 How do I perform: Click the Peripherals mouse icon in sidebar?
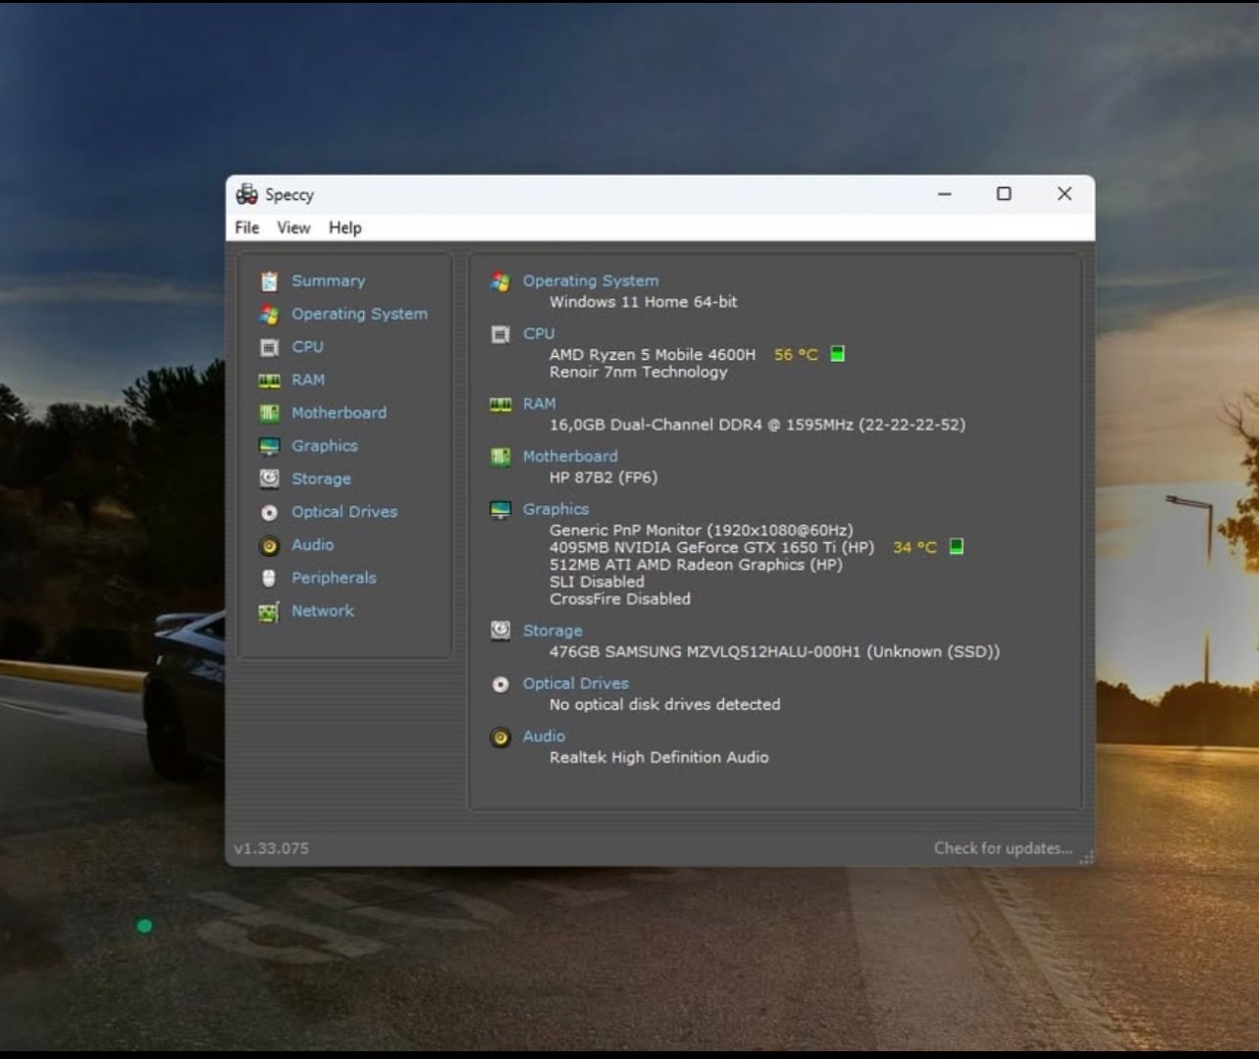pyautogui.click(x=269, y=579)
